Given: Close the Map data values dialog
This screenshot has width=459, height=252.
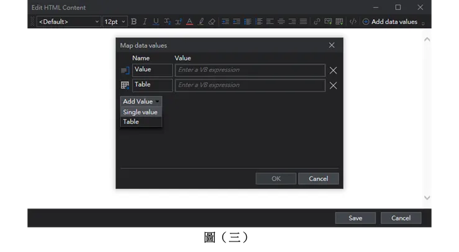Looking at the screenshot, I should pyautogui.click(x=332, y=45).
